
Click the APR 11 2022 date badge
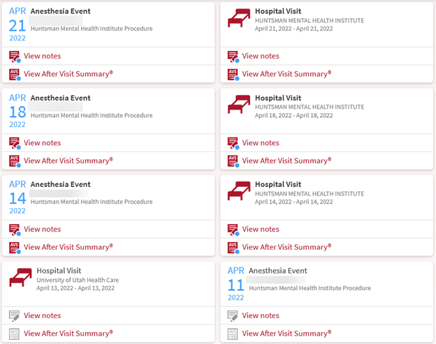point(235,283)
